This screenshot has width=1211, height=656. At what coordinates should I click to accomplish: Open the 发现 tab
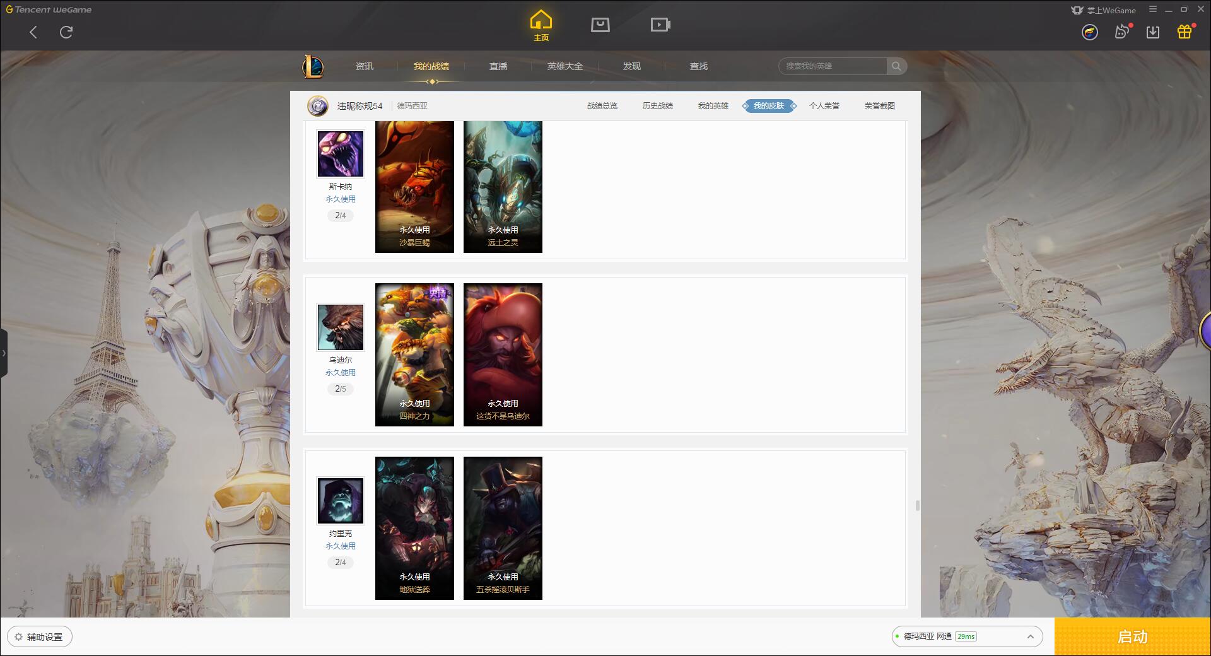point(632,66)
